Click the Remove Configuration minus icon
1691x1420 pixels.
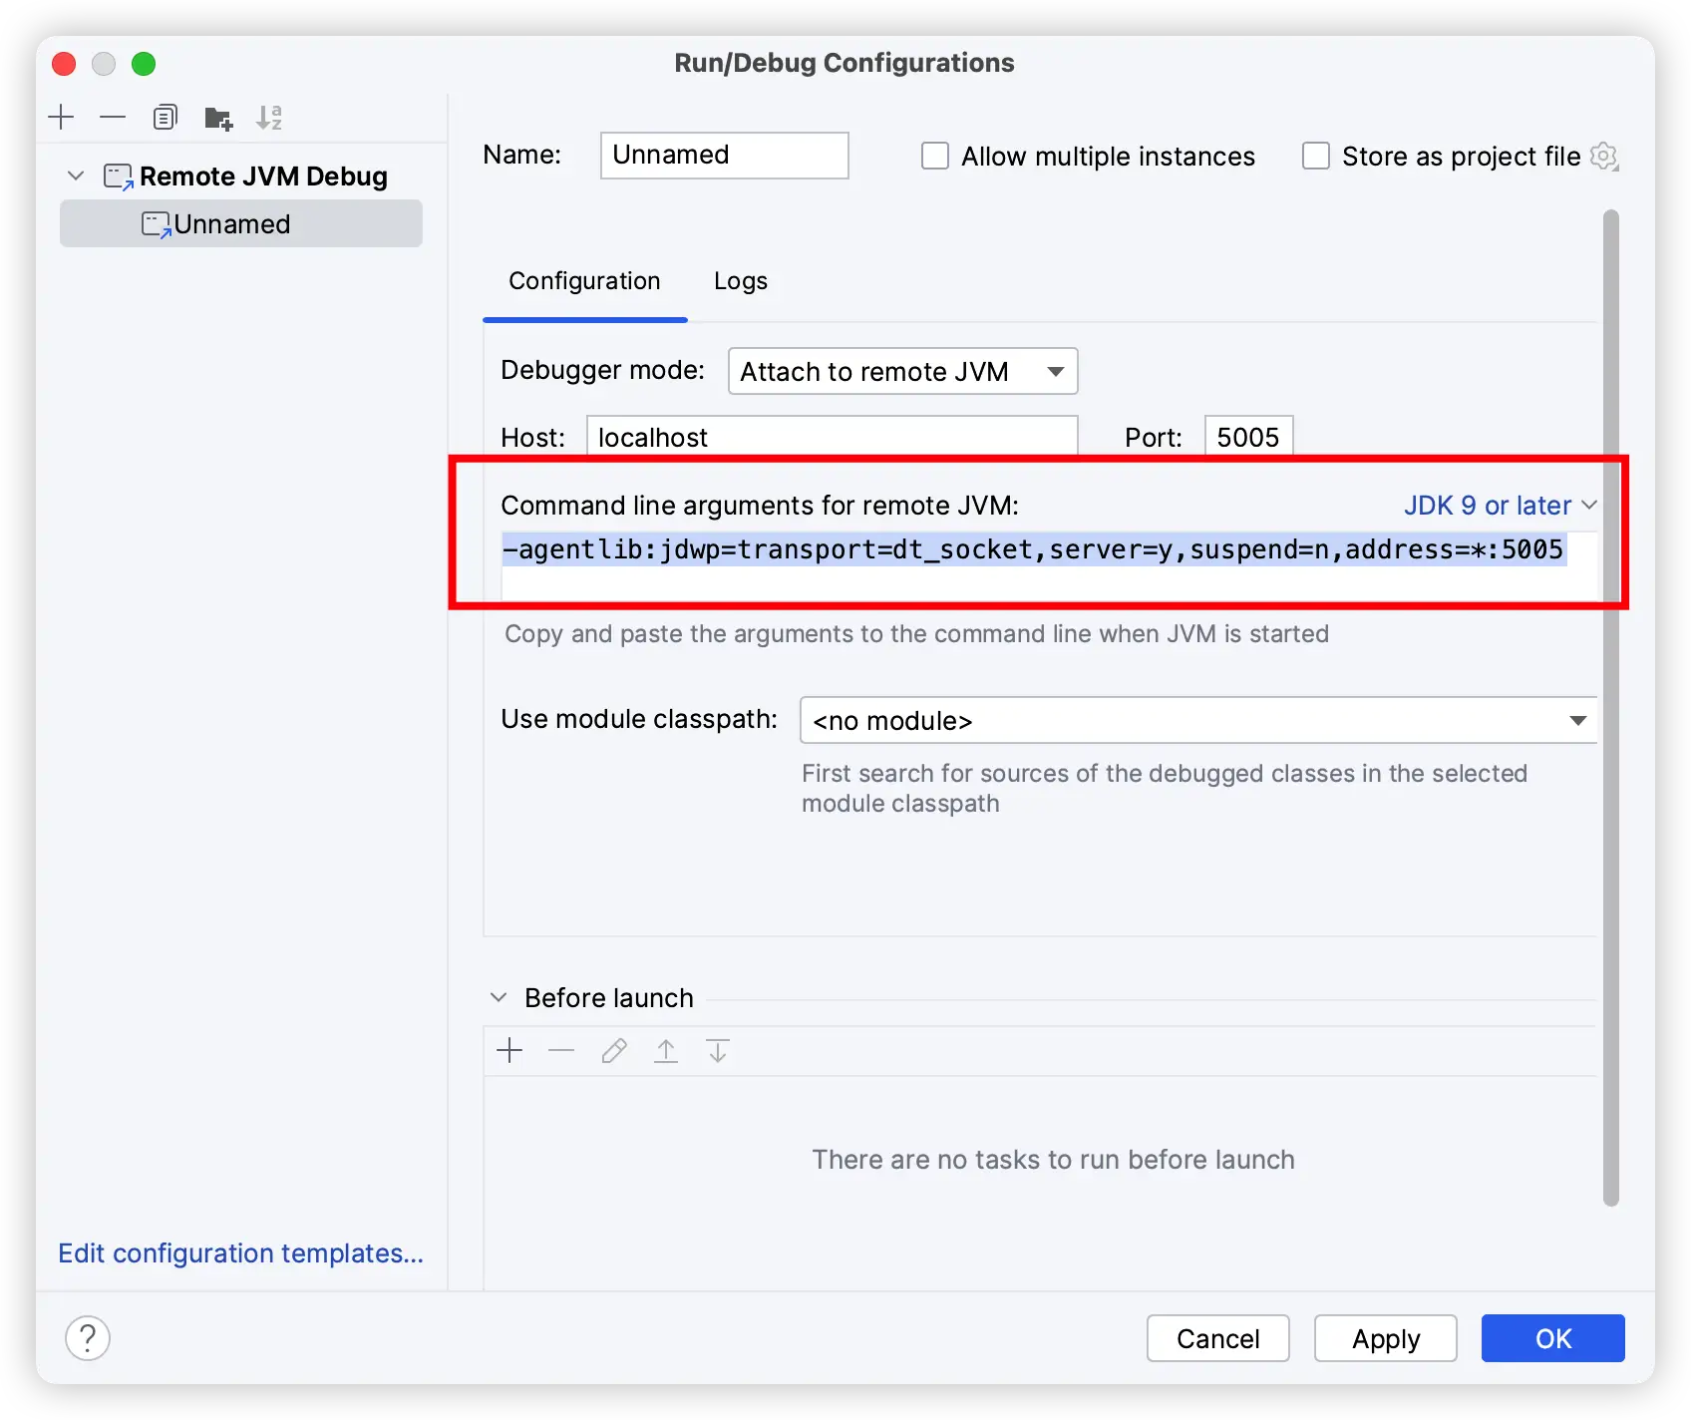pyautogui.click(x=113, y=118)
